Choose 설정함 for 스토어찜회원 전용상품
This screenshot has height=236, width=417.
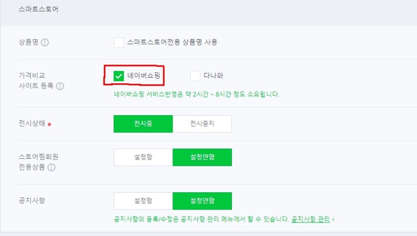(x=143, y=157)
